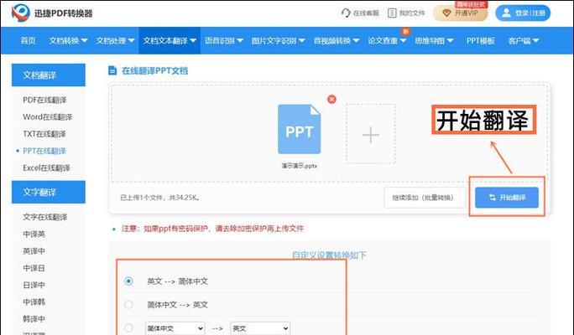Viewport: 574px width, 335px height.
Task: Add another file via plus box
Action: (x=370, y=134)
